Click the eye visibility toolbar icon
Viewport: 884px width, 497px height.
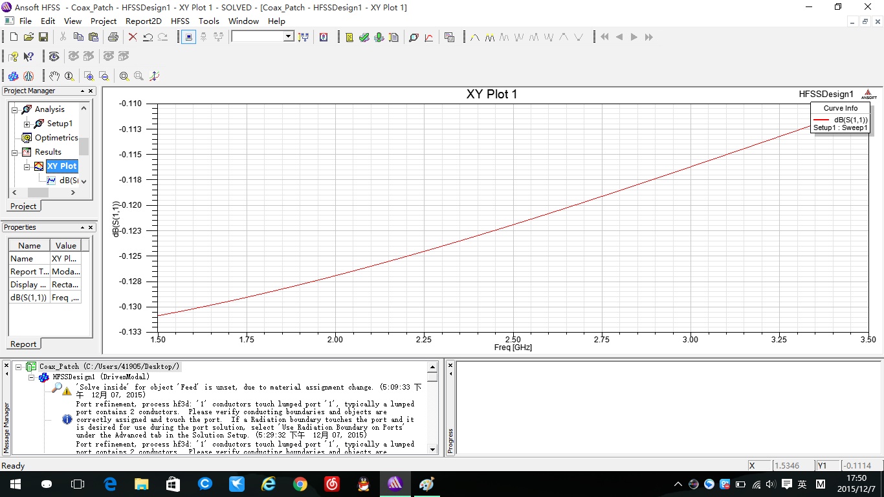(54, 57)
